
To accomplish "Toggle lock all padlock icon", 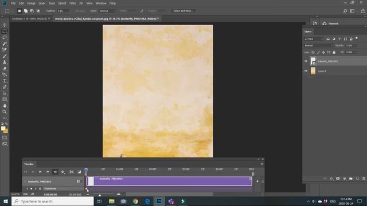I will 334,52.
